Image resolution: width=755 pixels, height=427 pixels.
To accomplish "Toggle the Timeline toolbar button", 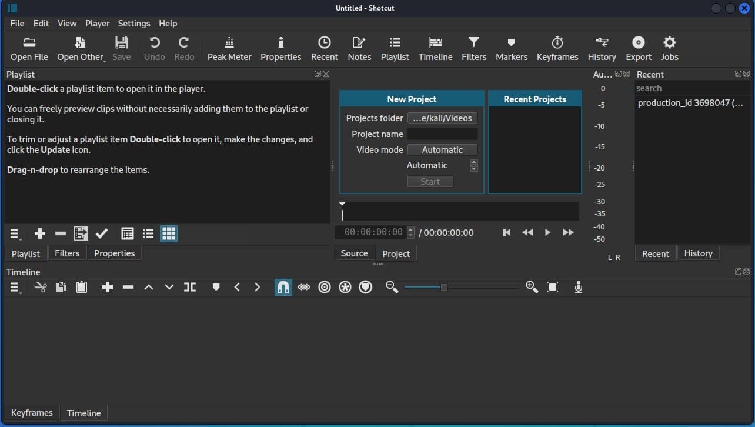I will [436, 49].
